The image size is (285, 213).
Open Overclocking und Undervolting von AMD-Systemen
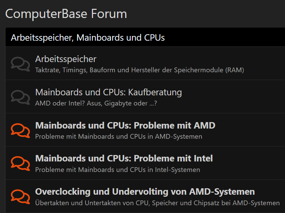click(x=145, y=192)
